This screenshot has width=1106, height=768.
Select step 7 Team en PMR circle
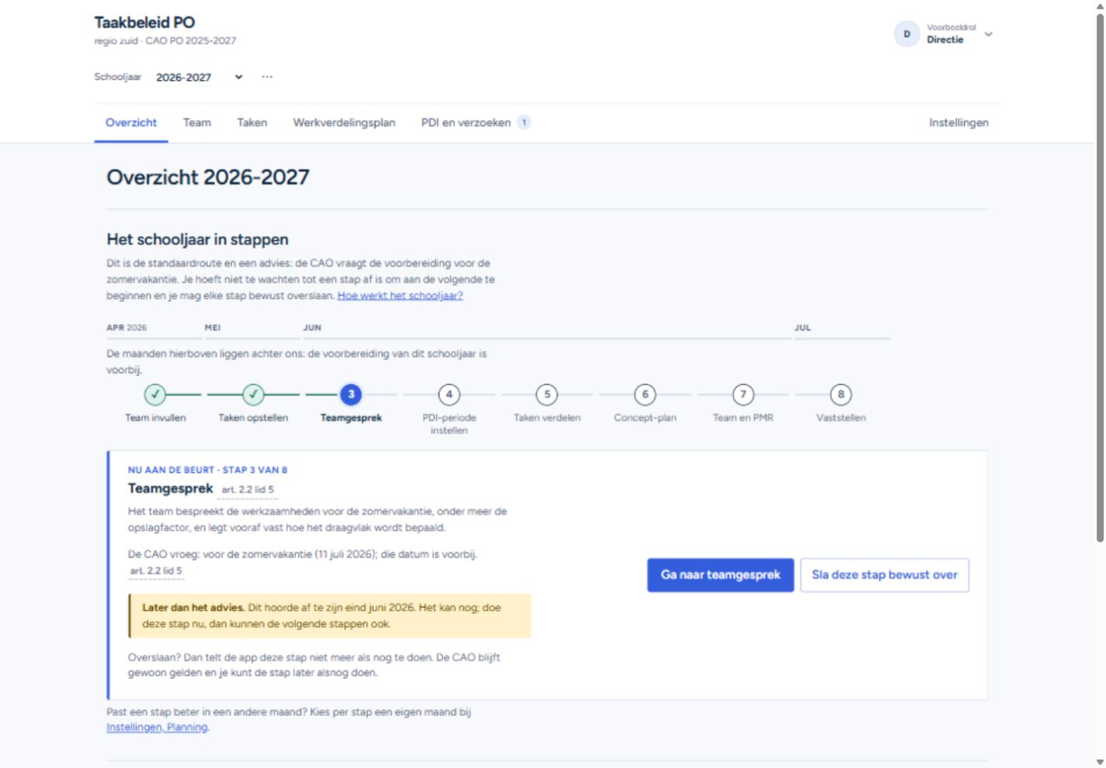(x=743, y=394)
